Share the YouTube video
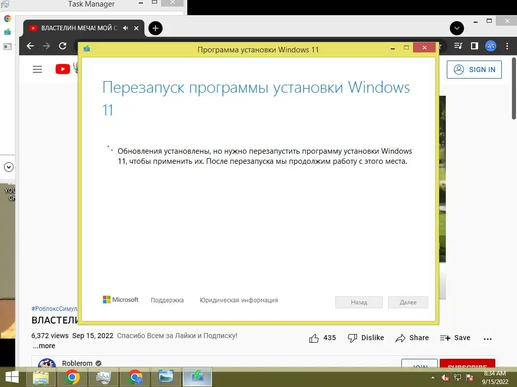Viewport: 517px width, 387px height. [x=412, y=338]
